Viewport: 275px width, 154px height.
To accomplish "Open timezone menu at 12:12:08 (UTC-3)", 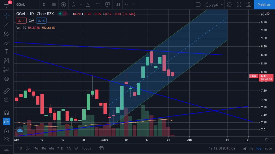I will (x=222, y=148).
